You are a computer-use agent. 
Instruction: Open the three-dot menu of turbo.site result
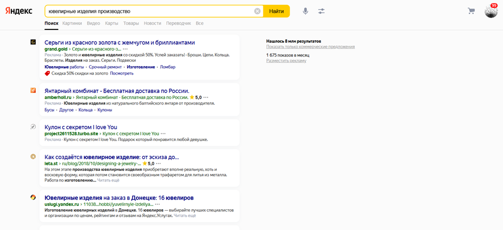163,133
